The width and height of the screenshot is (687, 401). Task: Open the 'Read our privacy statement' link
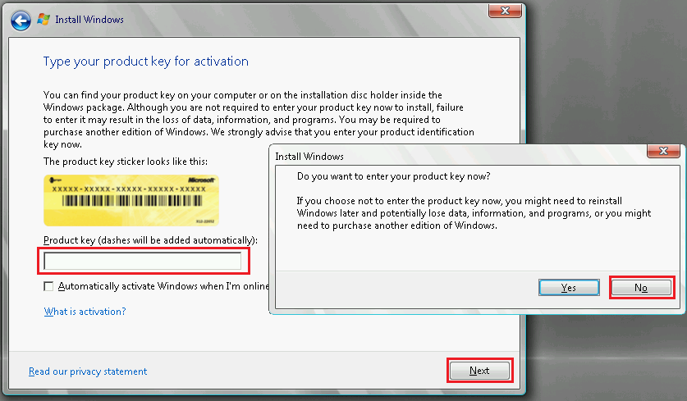[88, 371]
